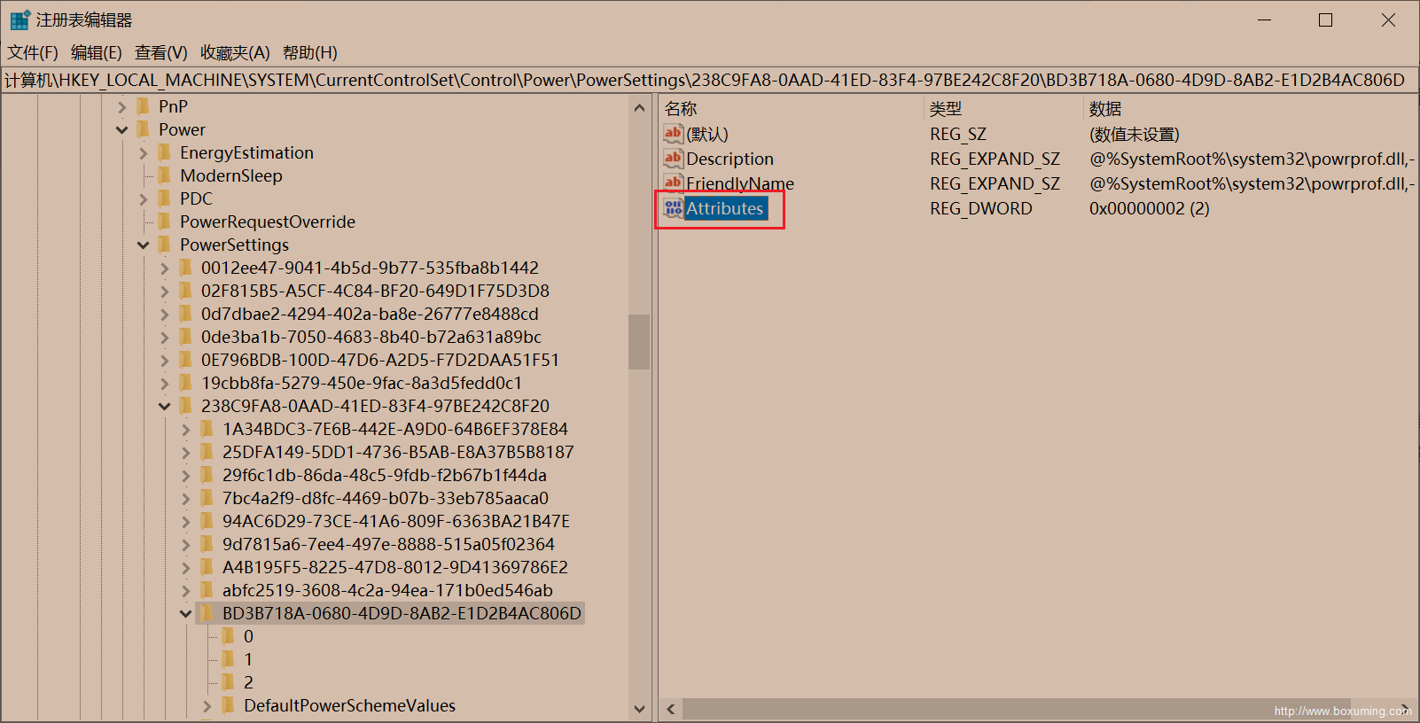Click the BD3B718A-0680 folder icon
The height and width of the screenshot is (723, 1420).
207,613
